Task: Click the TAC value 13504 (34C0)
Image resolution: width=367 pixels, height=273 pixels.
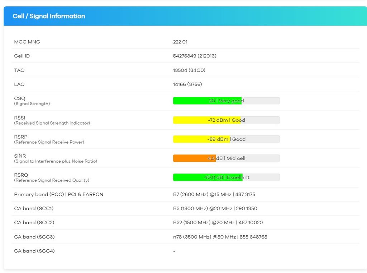Action: [x=189, y=70]
